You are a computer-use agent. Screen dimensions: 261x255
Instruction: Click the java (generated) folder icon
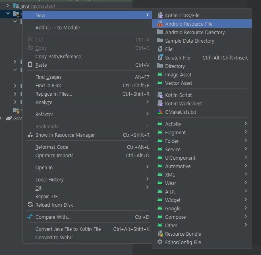click(16, 6)
